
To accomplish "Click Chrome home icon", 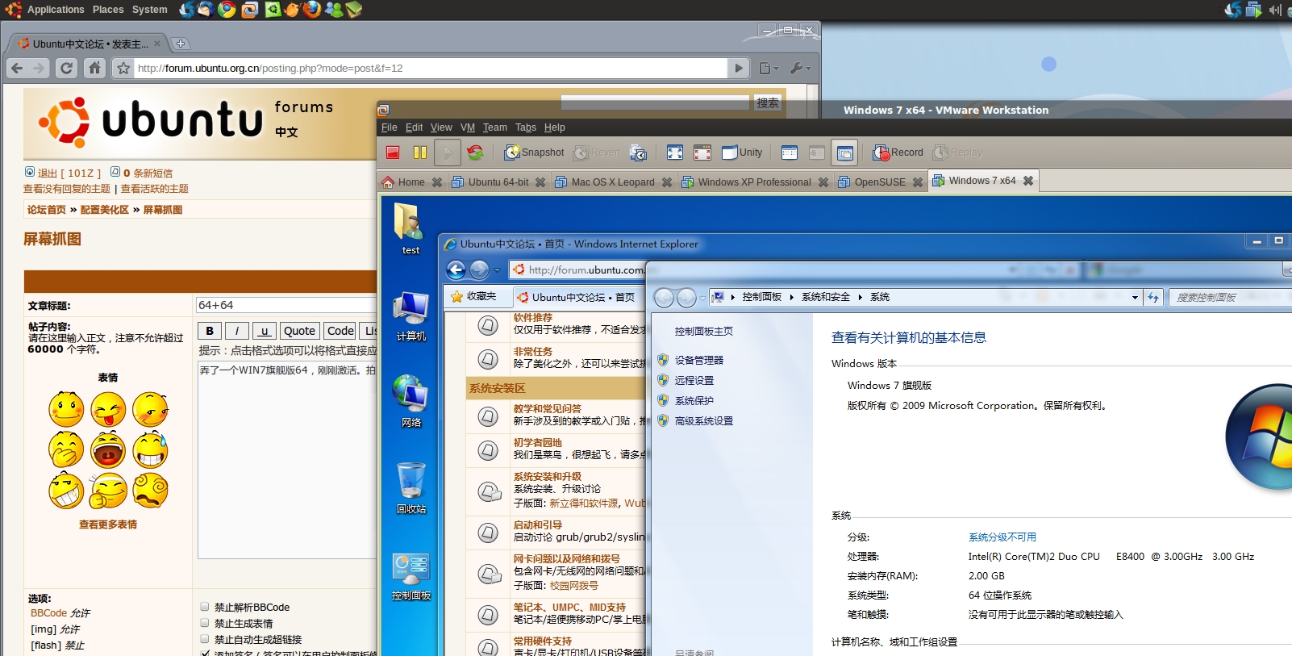I will pyautogui.click(x=94, y=68).
